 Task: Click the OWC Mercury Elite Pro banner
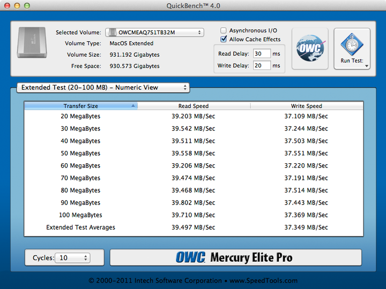[235, 257]
